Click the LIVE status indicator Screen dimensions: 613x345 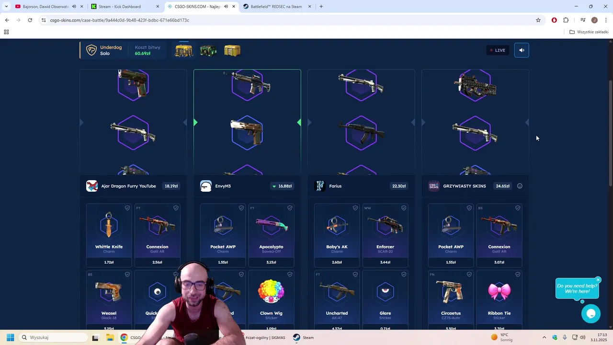click(498, 50)
